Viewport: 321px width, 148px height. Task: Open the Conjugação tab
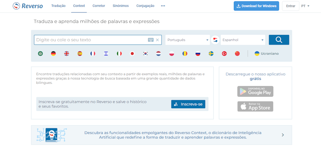click(145, 6)
